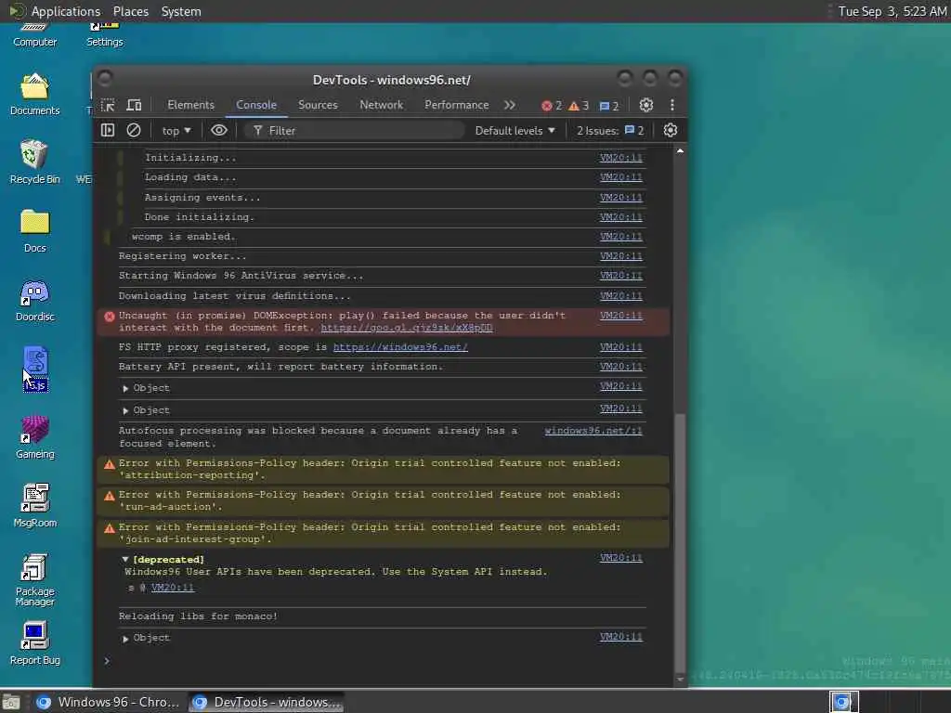Open VM20:11 link under the deprecated message
Viewport: 951px width, 713px height.
[172, 587]
